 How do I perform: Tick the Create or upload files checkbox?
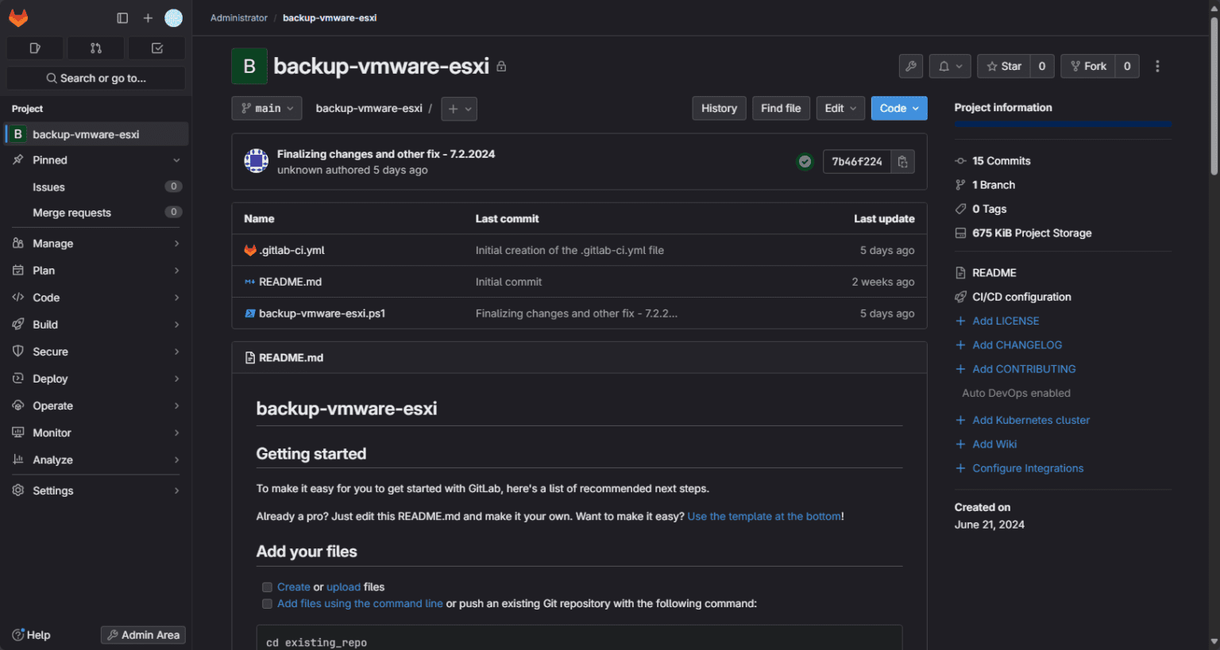[x=267, y=587]
